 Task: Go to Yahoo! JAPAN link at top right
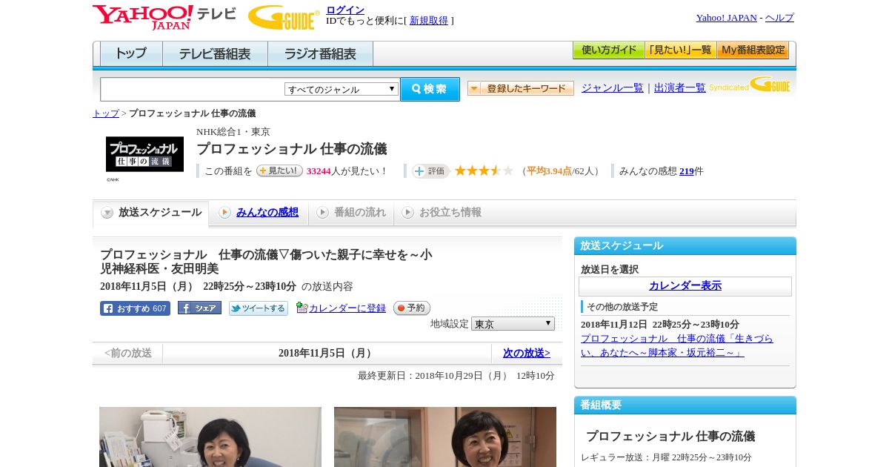pyautogui.click(x=726, y=18)
